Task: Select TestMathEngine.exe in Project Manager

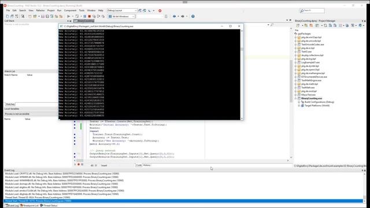Action: 311,80
